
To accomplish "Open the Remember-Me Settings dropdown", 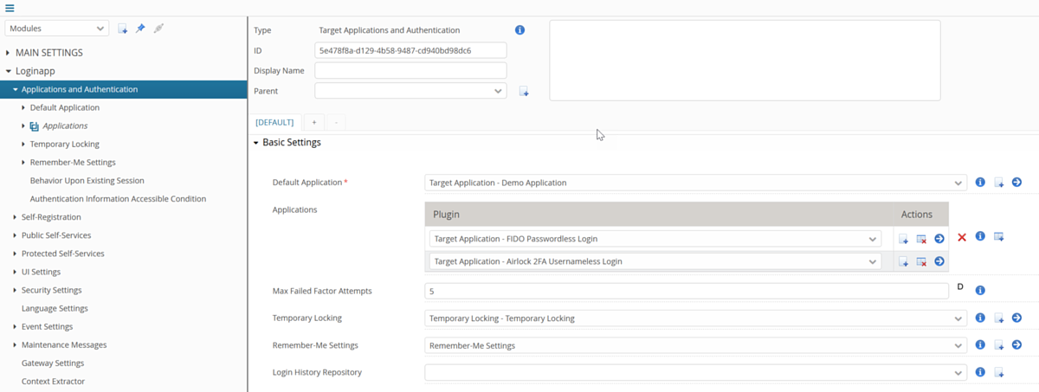I will coord(695,345).
